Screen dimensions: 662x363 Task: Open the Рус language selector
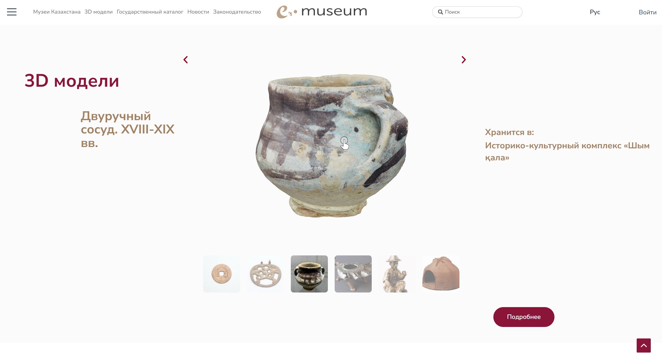595,12
